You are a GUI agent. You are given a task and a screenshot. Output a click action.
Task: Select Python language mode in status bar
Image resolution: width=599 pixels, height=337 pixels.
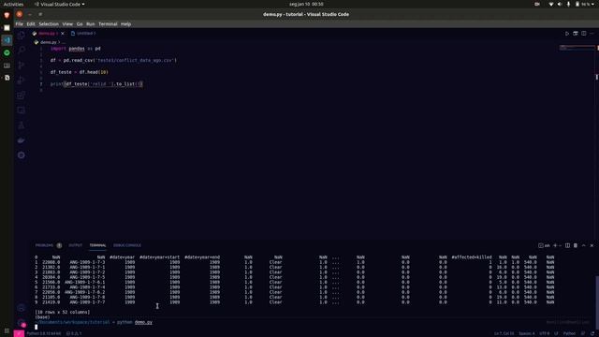[569, 333]
